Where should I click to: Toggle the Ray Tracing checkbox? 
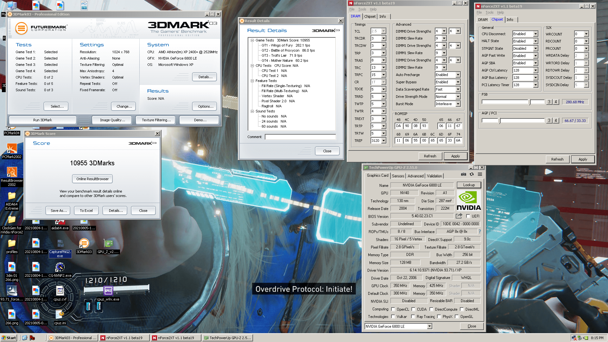pos(413,317)
